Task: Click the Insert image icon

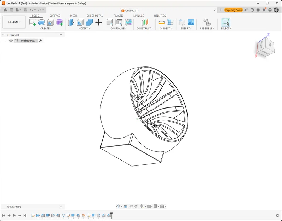Action: coord(191,23)
